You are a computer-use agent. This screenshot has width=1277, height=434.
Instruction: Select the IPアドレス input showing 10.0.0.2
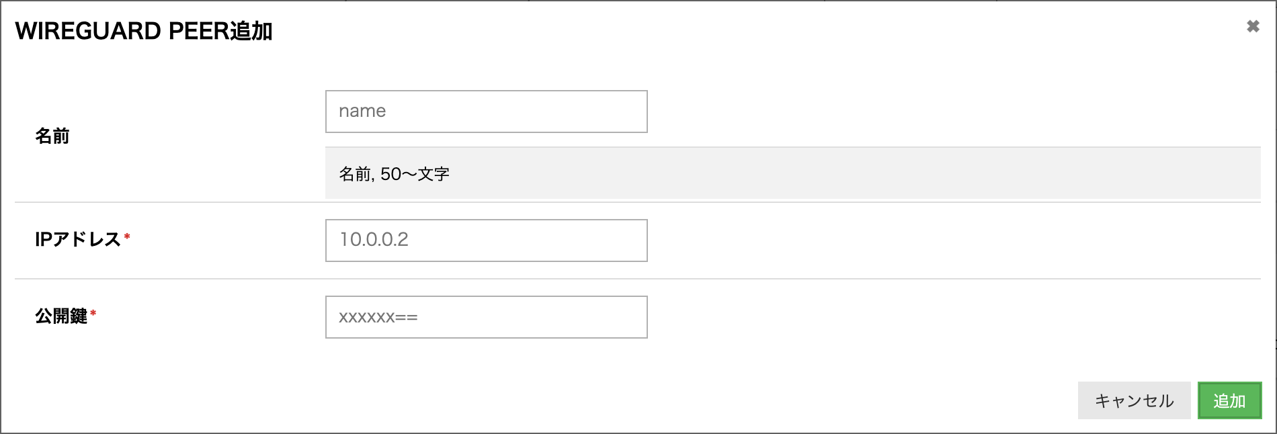[485, 240]
